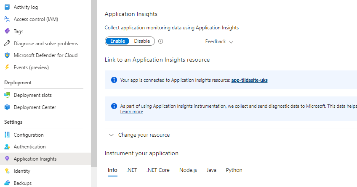Set the Application Insights toggle to Enable
The image size is (357, 187).
click(117, 41)
